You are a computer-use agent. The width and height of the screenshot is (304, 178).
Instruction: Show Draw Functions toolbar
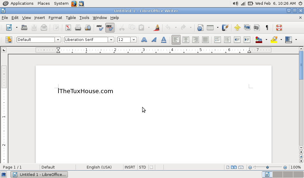tap(225, 28)
